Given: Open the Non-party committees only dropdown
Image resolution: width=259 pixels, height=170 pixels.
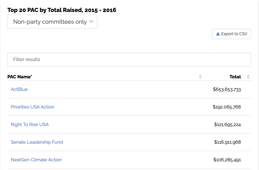Looking at the screenshot, I should pyautogui.click(x=52, y=22).
